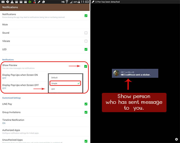Toggle the main Notifications checkbox
The height and width of the screenshot is (143, 180).
click(x=86, y=16)
